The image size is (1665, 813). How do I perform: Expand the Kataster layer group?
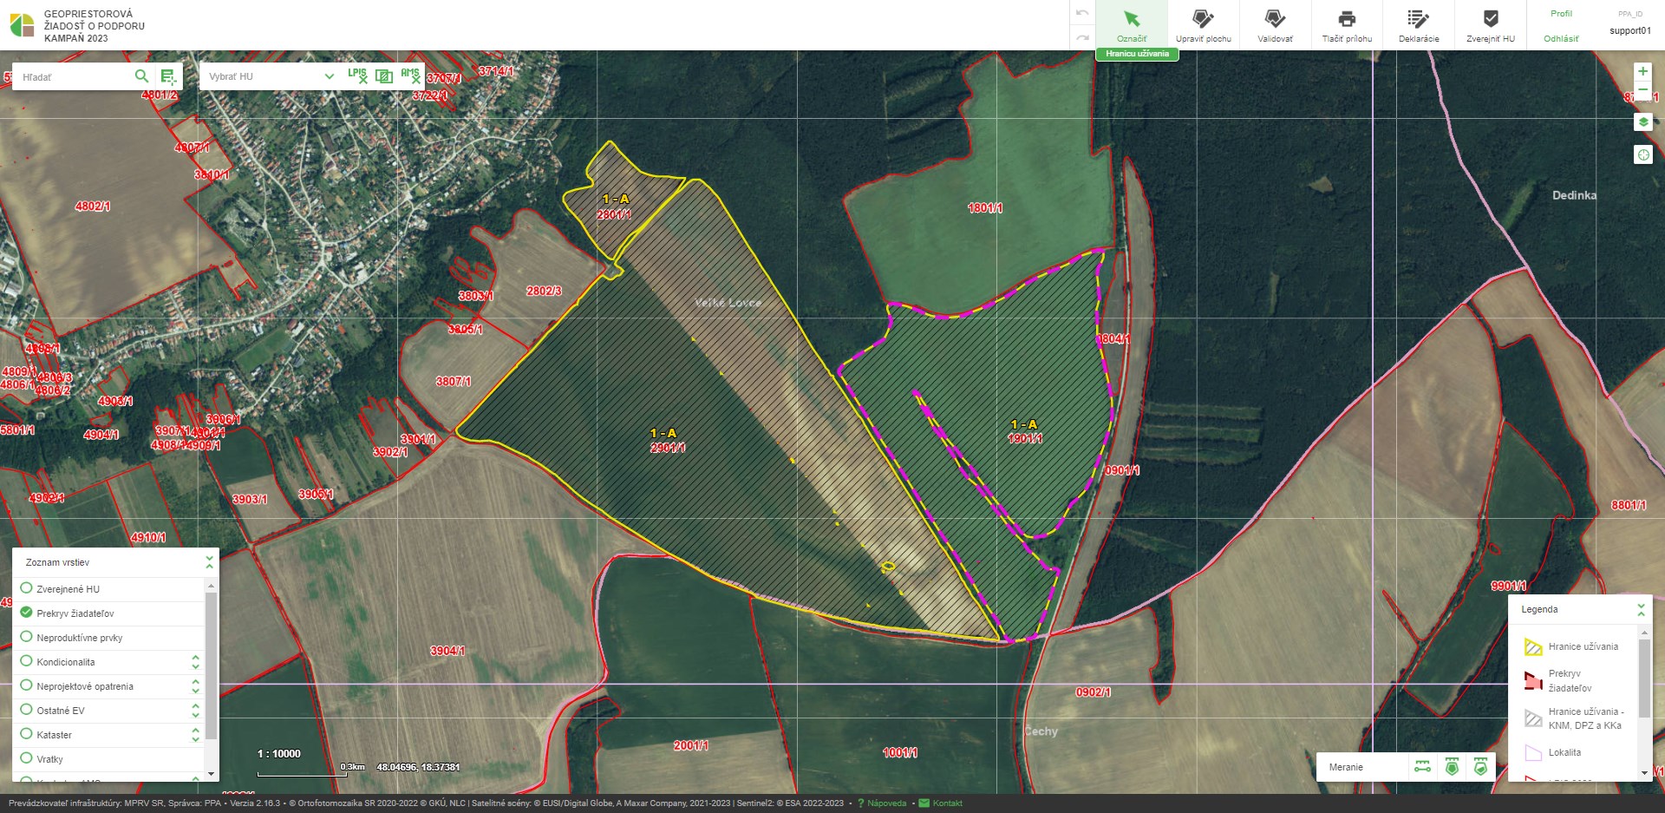click(195, 735)
